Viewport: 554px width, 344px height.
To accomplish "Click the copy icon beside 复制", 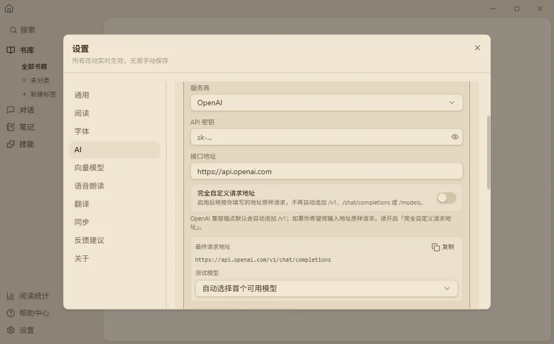I will point(436,247).
